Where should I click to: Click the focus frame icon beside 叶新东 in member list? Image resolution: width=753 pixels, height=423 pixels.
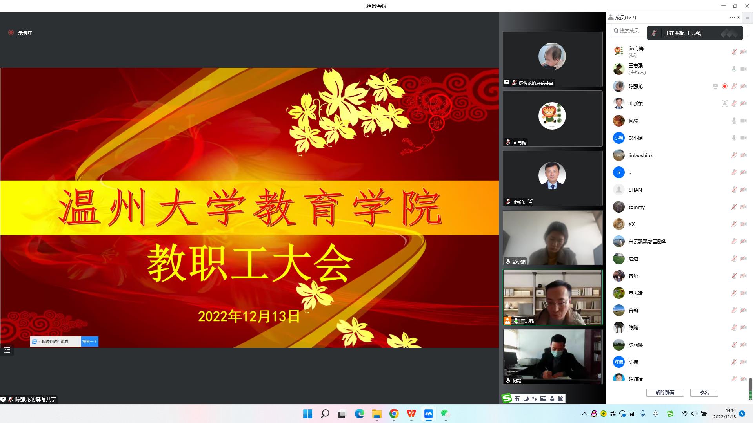click(724, 103)
